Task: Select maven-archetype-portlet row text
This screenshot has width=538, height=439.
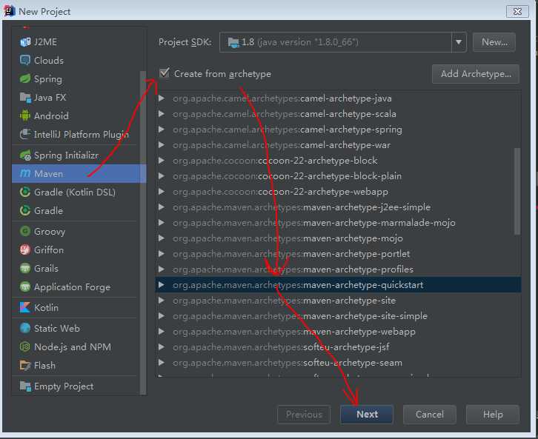Action: point(291,254)
